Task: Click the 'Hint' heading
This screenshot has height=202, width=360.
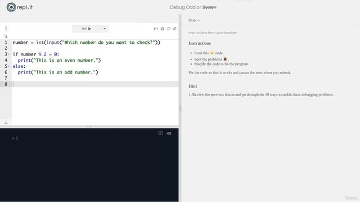Action: pos(193,86)
